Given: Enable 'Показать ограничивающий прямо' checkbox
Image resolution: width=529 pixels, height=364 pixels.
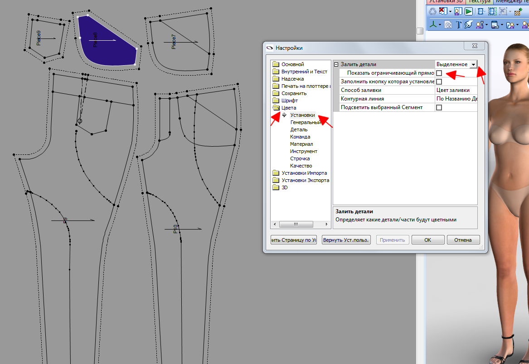Looking at the screenshot, I should (x=439, y=73).
